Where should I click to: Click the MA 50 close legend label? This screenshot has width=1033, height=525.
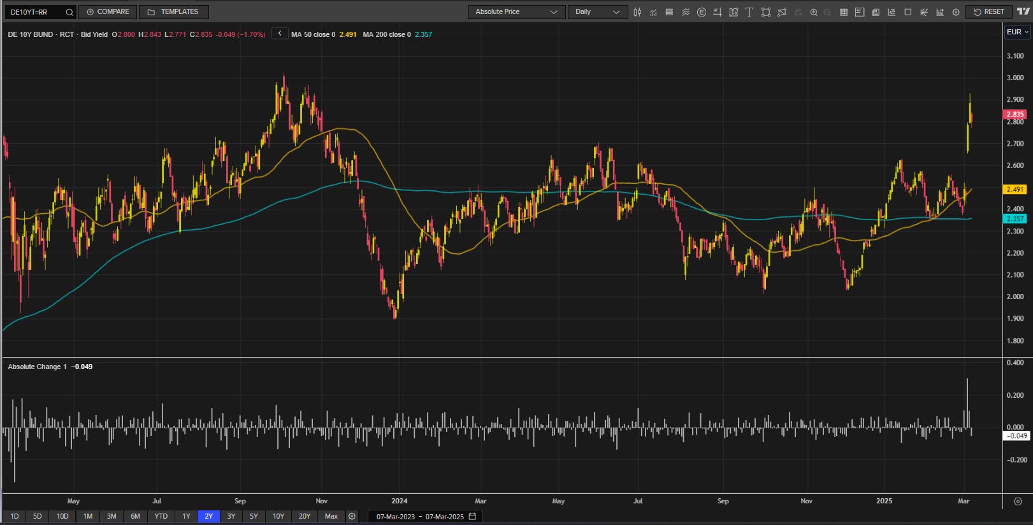point(314,34)
